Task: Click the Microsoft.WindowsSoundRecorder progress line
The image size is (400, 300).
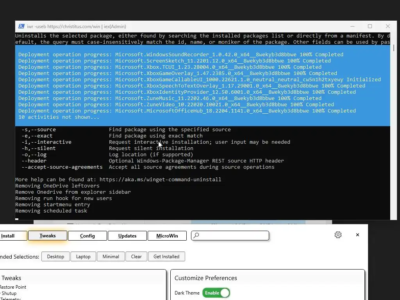Action: click(181, 55)
